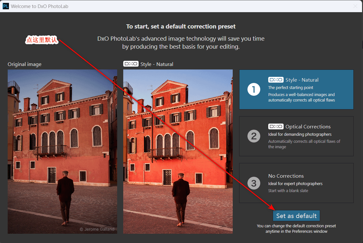Click the PL app icon in title bar
363x243 pixels.
coord(6,6)
